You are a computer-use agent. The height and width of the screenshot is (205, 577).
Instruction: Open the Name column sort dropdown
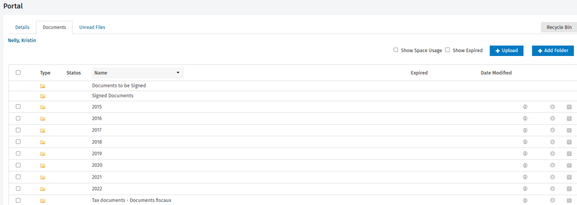click(x=177, y=73)
